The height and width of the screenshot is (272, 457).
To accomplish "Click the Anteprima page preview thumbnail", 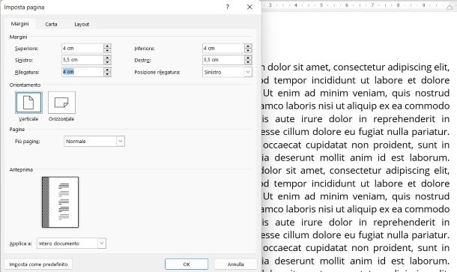I will coord(61,202).
